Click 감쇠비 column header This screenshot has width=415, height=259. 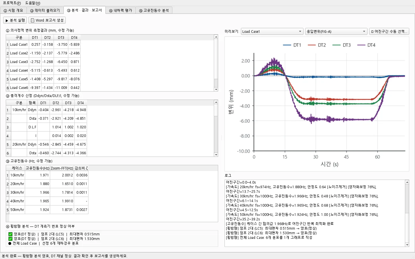click(x=81, y=168)
